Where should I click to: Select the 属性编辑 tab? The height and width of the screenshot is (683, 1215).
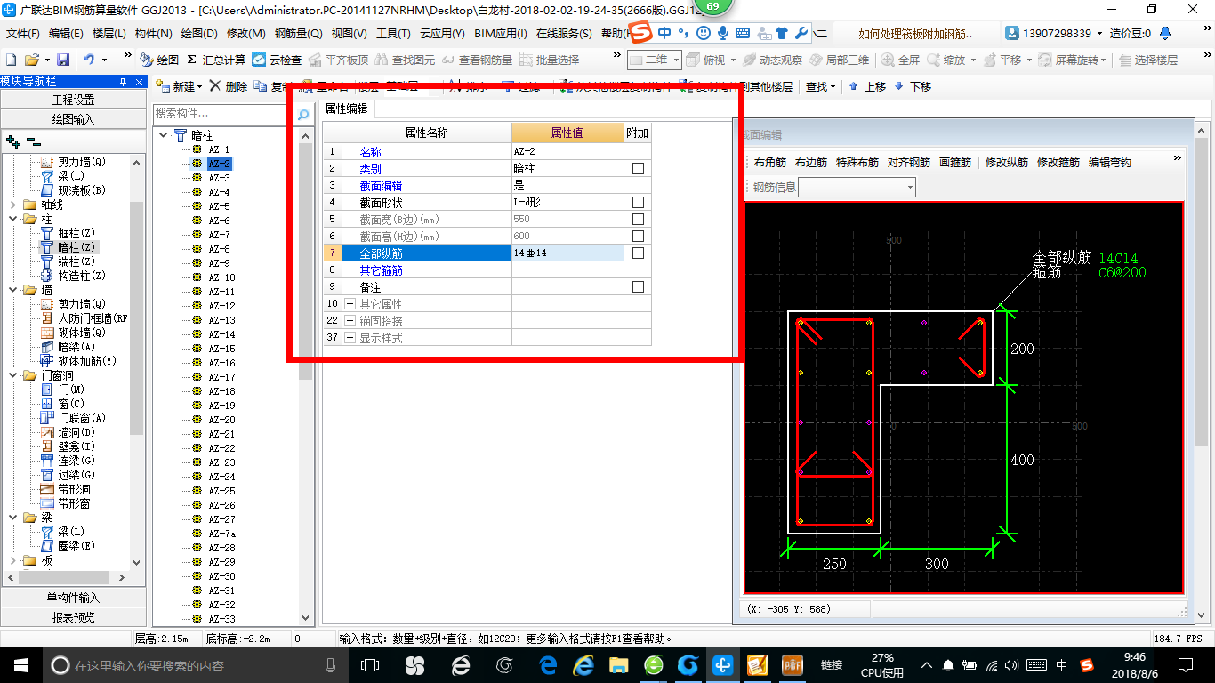[347, 108]
